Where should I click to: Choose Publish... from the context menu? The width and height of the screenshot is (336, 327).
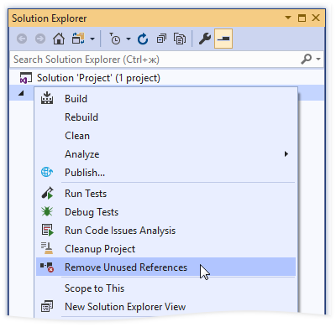[x=165, y=173]
